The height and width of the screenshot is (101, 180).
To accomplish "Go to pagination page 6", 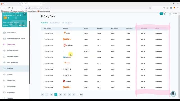I will tap(65, 95).
